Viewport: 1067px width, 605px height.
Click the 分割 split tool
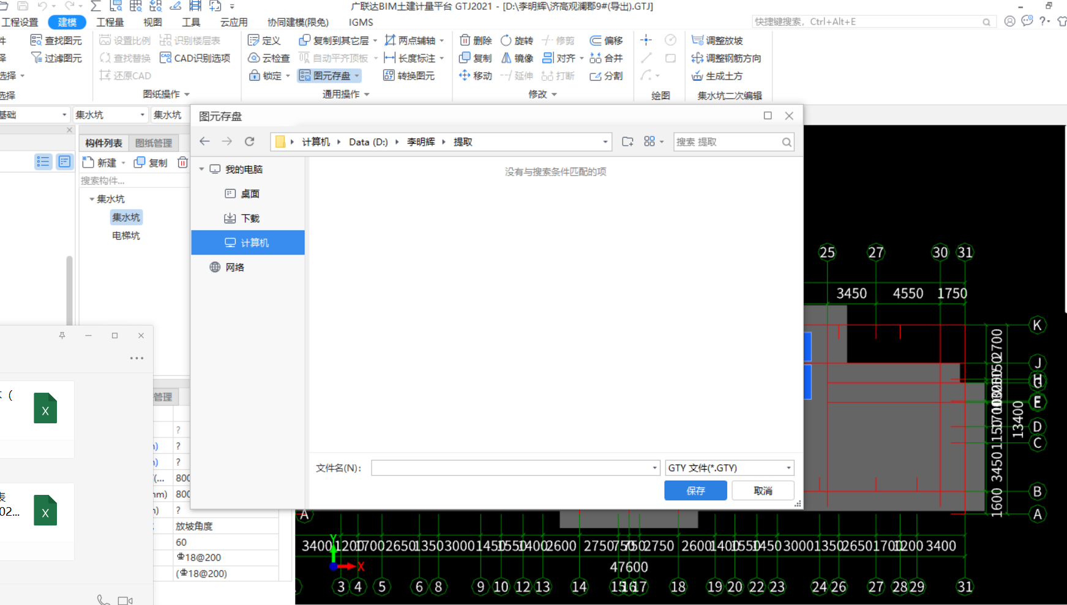pyautogui.click(x=606, y=76)
